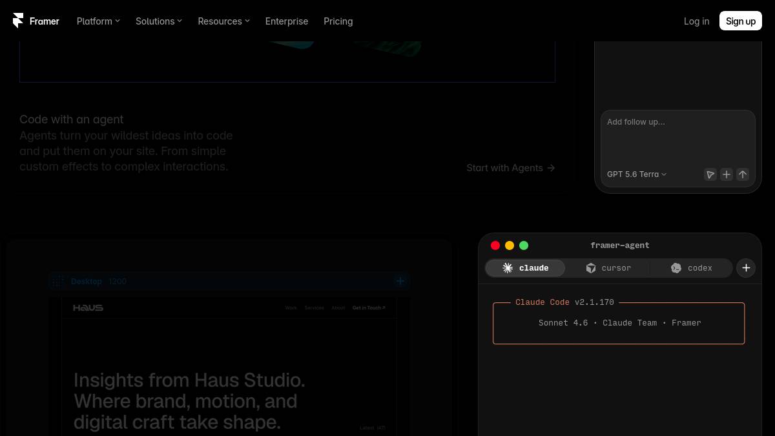
Task: Click the cursor pointer icon in chat box
Action: [x=710, y=174]
